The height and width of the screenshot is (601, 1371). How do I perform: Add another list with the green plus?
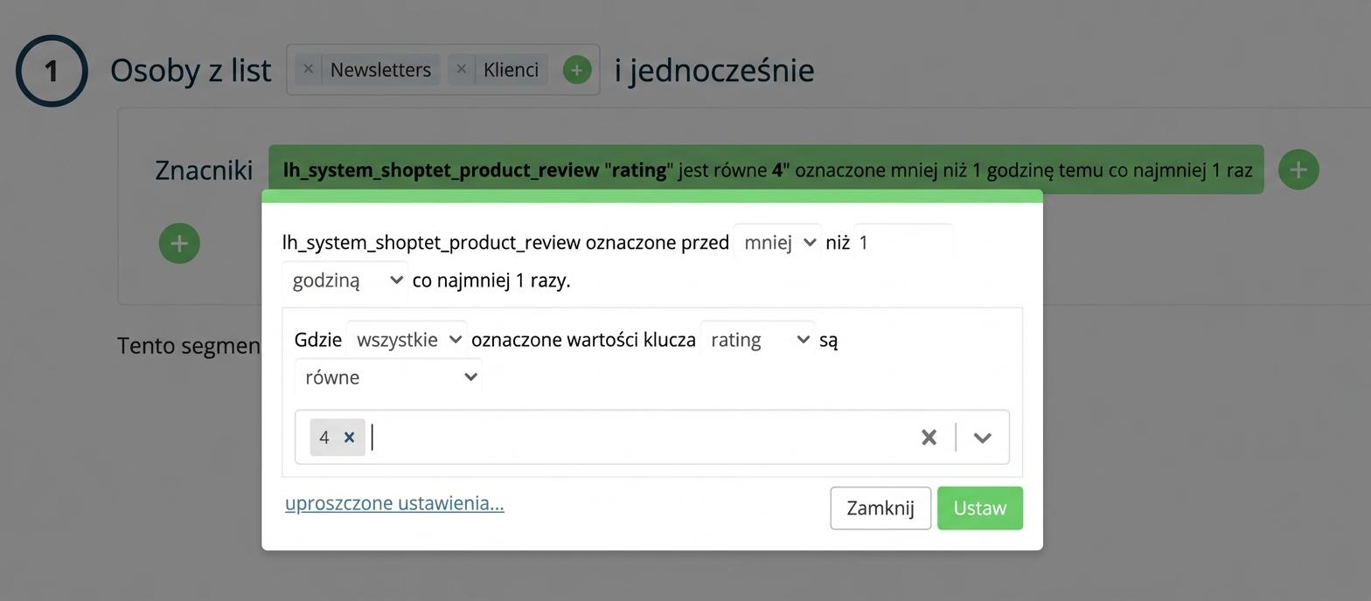tap(576, 70)
